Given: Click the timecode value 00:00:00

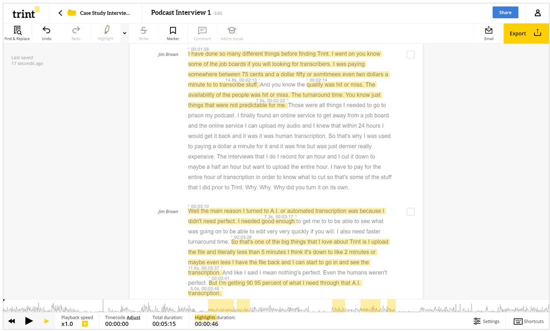Looking at the screenshot, I should click(x=117, y=324).
